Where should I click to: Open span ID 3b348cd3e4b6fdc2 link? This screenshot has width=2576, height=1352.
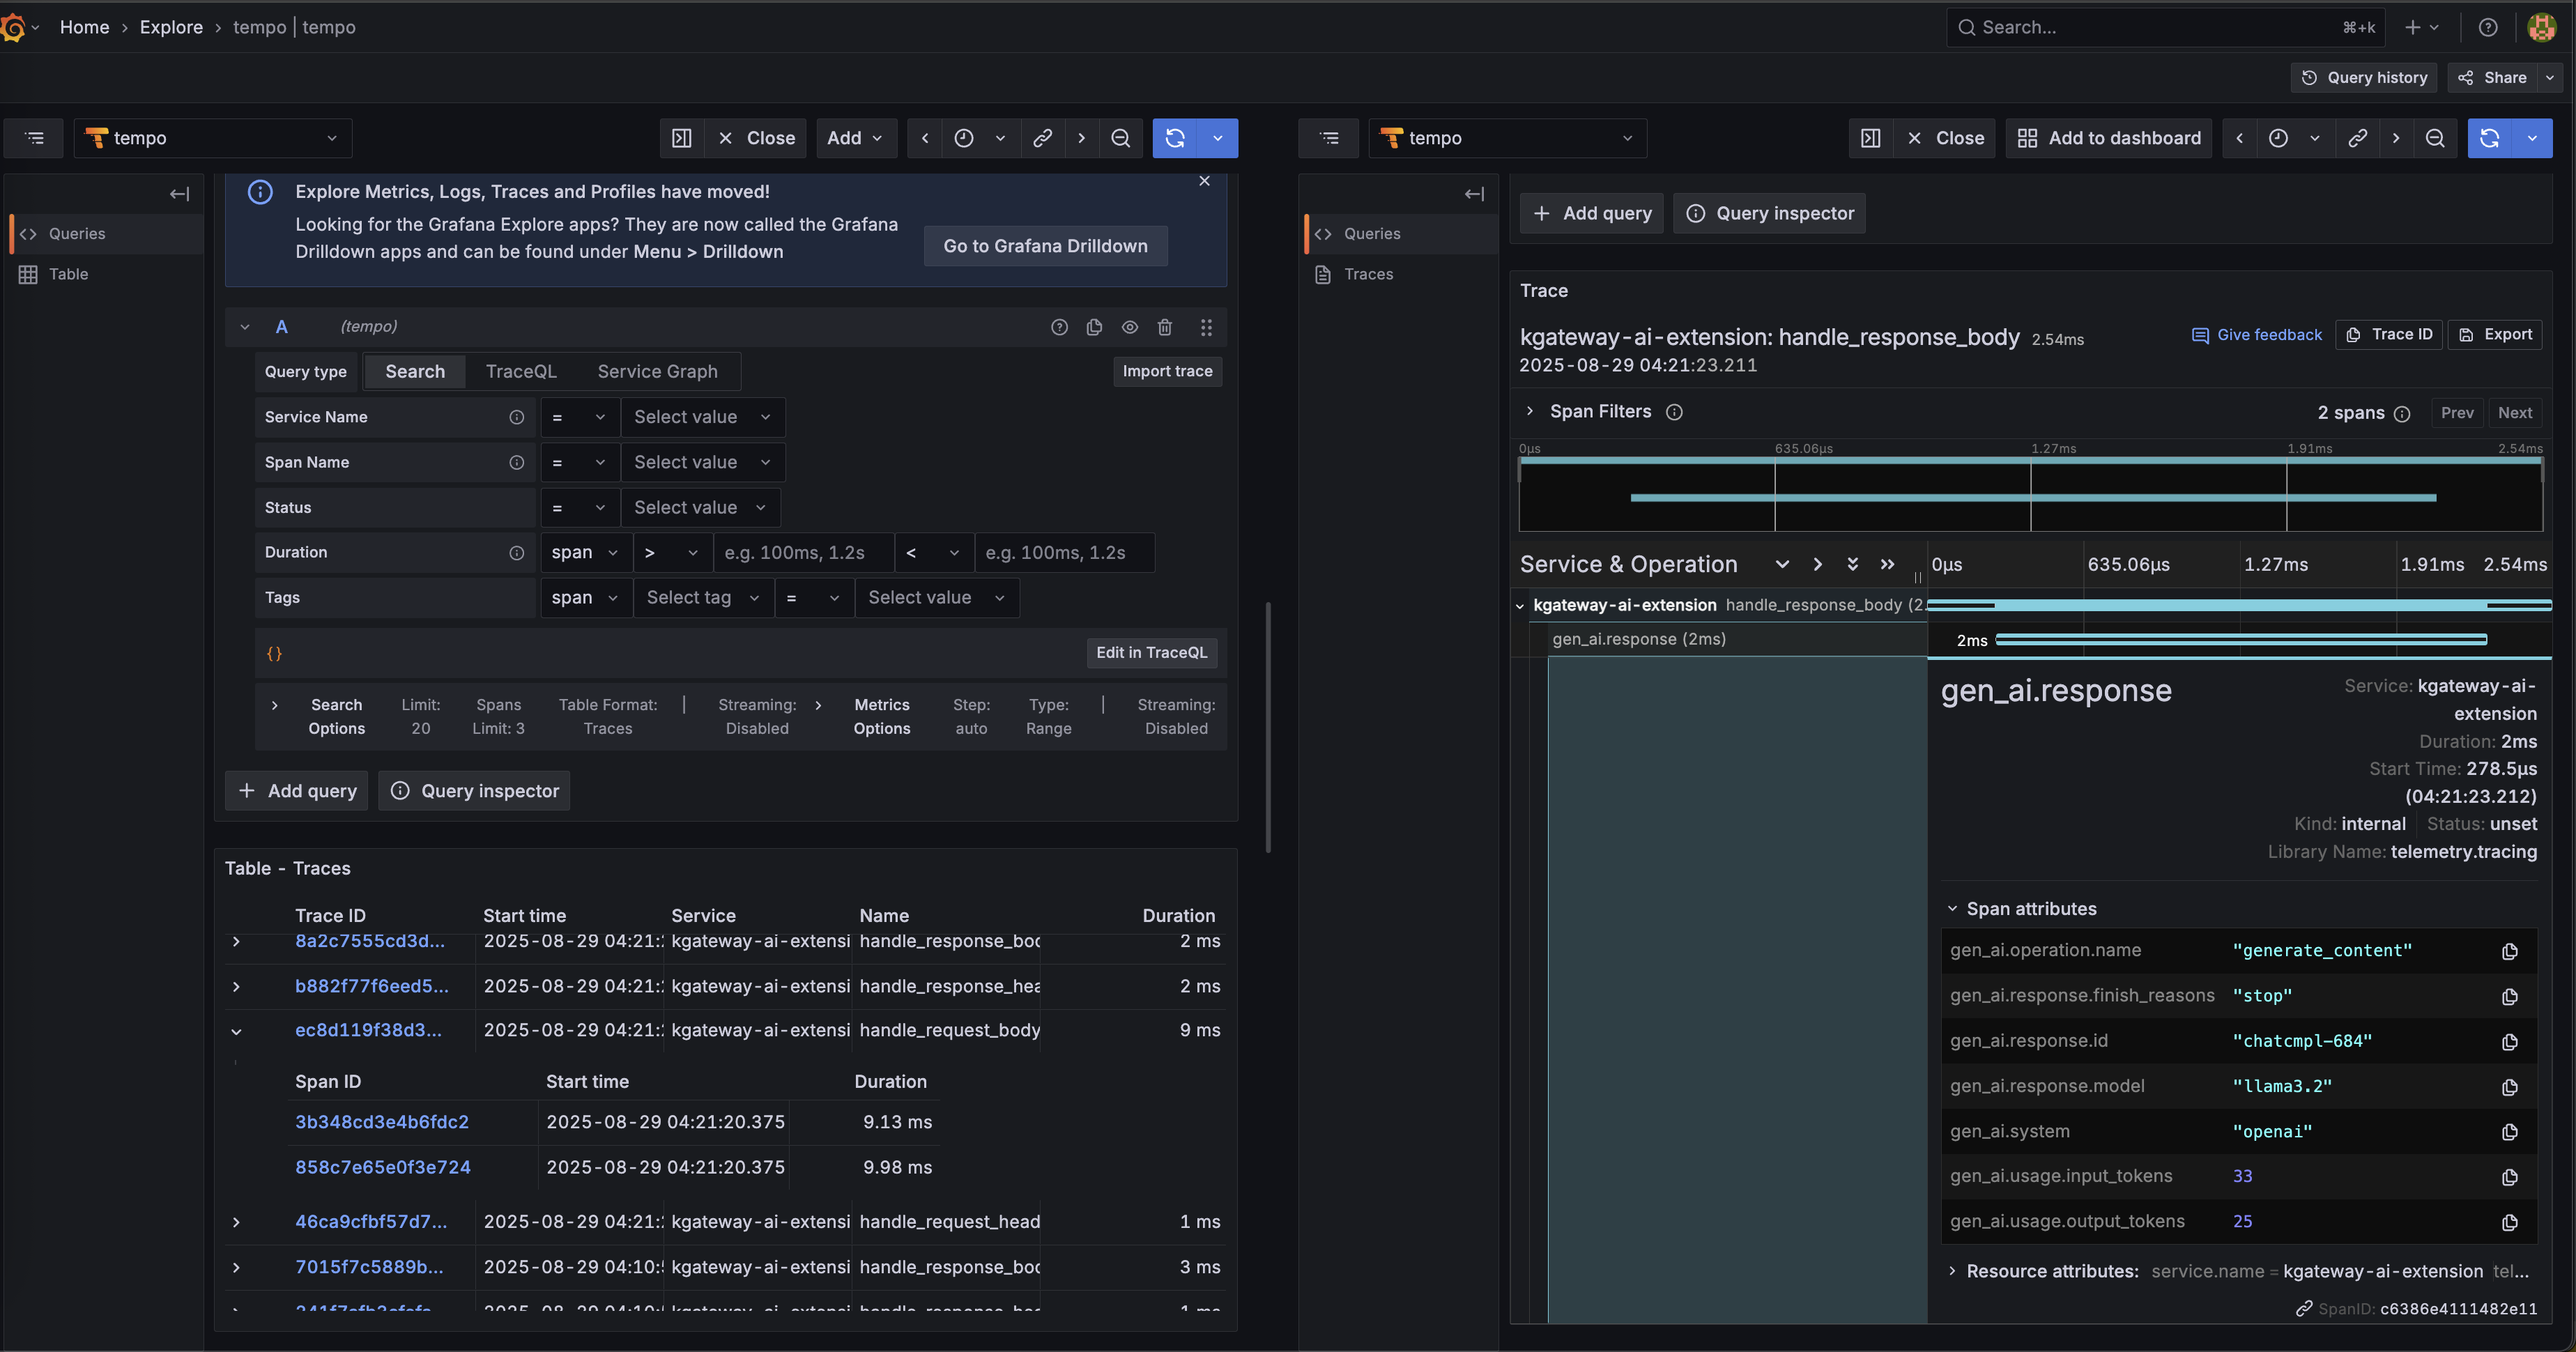point(381,1122)
